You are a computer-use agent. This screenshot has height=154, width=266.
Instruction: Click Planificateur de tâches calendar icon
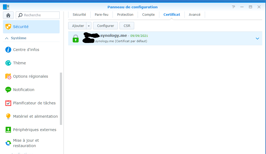[8, 103]
